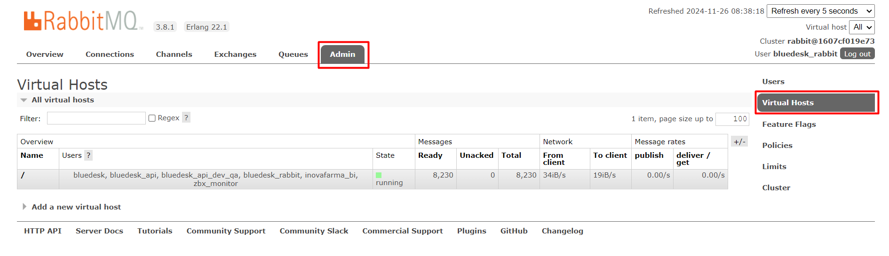Click the 34iB/s From client value
889x256 pixels.
(x=554, y=175)
